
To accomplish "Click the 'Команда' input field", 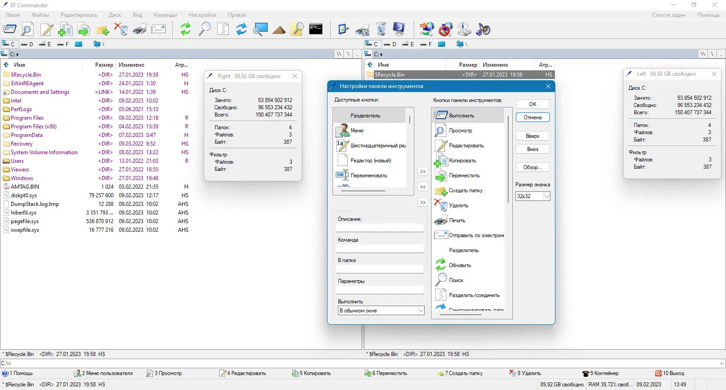I will click(x=380, y=249).
